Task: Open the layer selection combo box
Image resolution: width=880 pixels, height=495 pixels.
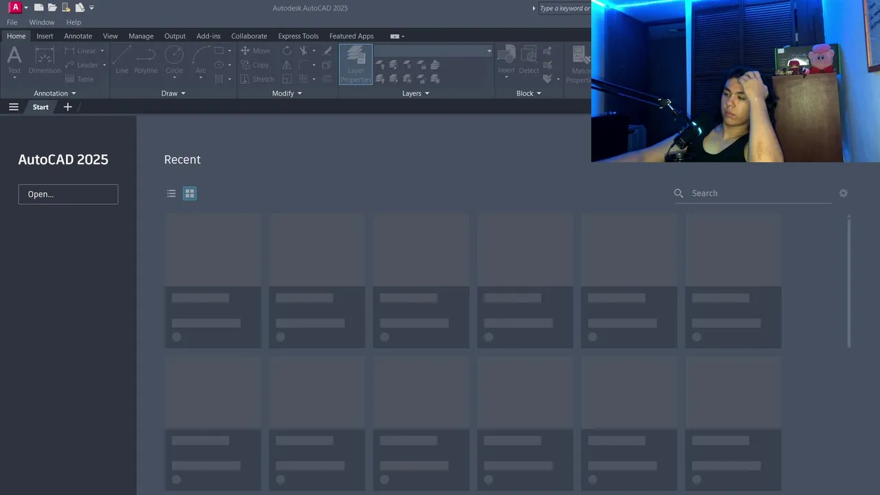Action: tap(433, 51)
